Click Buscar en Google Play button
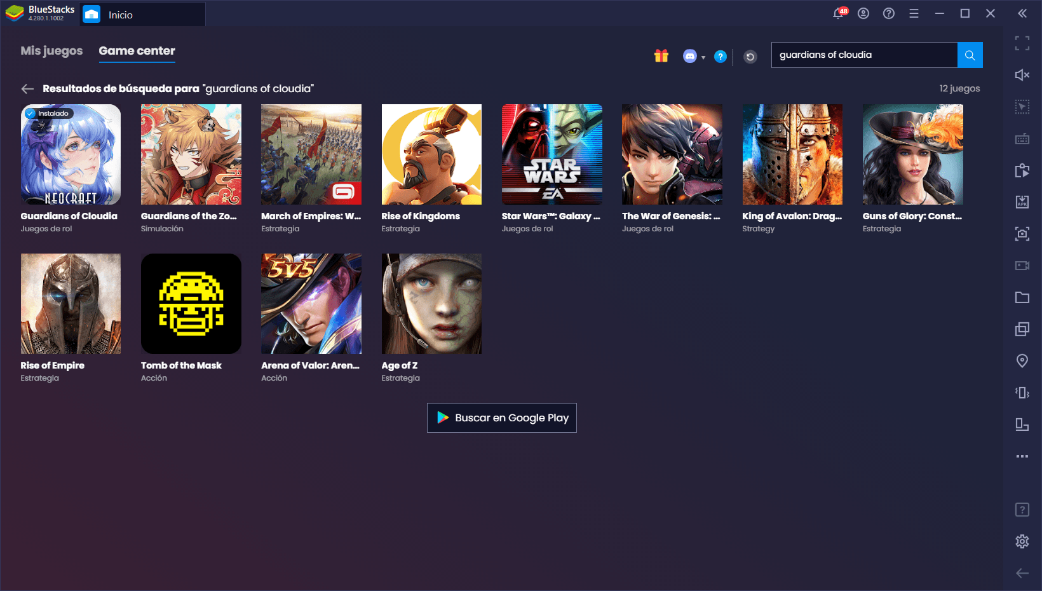The image size is (1042, 591). pos(502,418)
